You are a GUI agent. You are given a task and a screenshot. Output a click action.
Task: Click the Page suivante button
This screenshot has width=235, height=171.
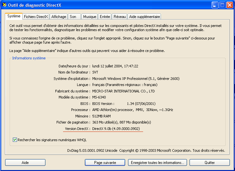point(105,162)
